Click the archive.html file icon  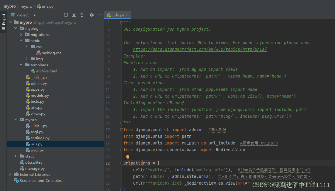point(33,71)
